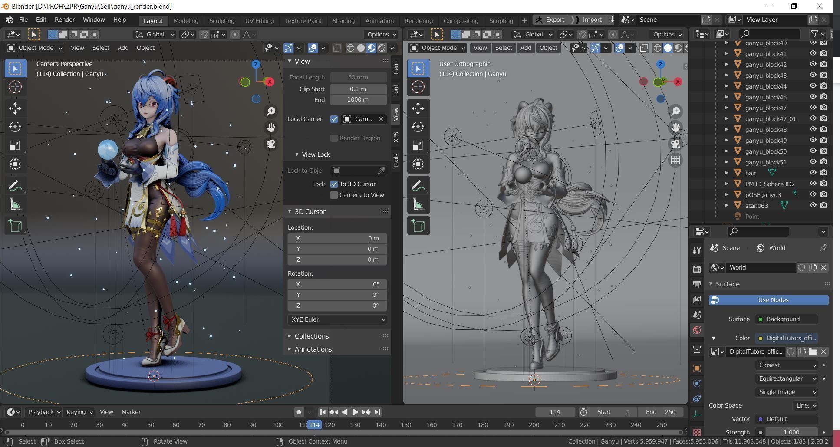840x447 pixels.
Task: Adjust the Strength value slider
Action: click(791, 432)
